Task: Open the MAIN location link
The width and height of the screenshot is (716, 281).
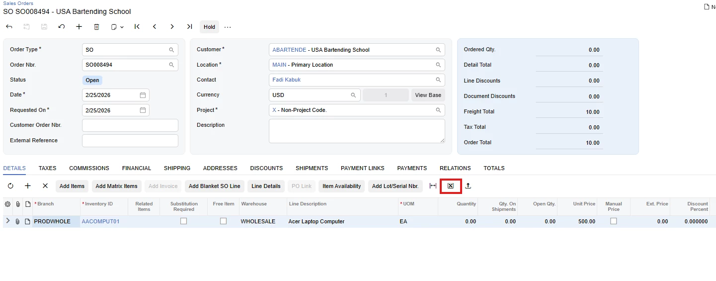Action: pyautogui.click(x=279, y=65)
